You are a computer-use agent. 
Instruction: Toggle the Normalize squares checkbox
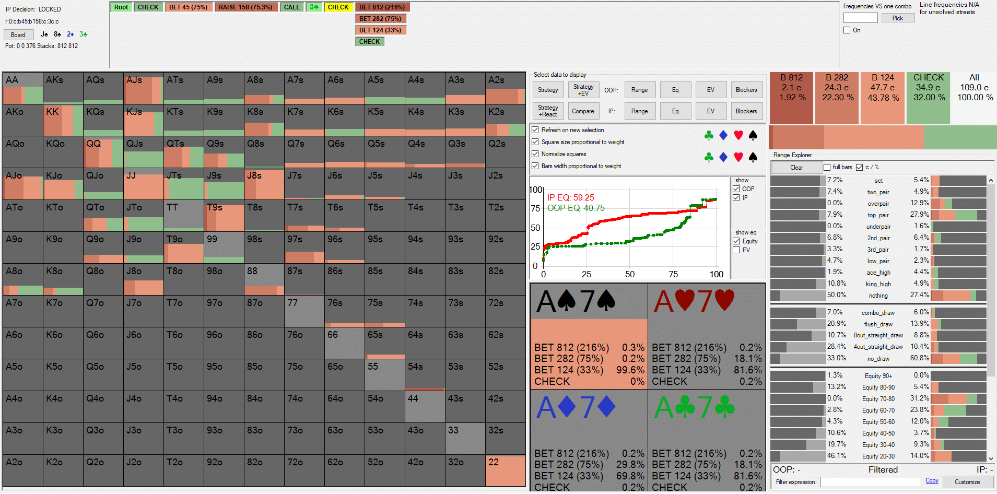535,154
